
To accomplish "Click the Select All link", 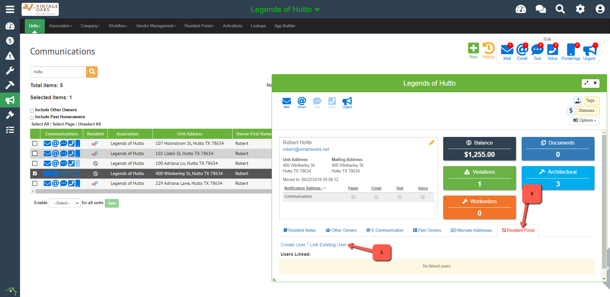I will coord(40,124).
